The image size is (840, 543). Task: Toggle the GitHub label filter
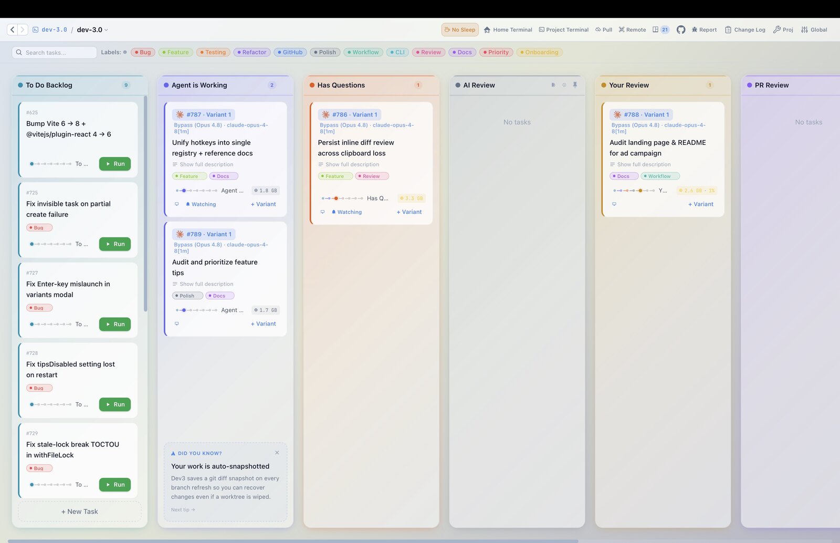(x=290, y=53)
